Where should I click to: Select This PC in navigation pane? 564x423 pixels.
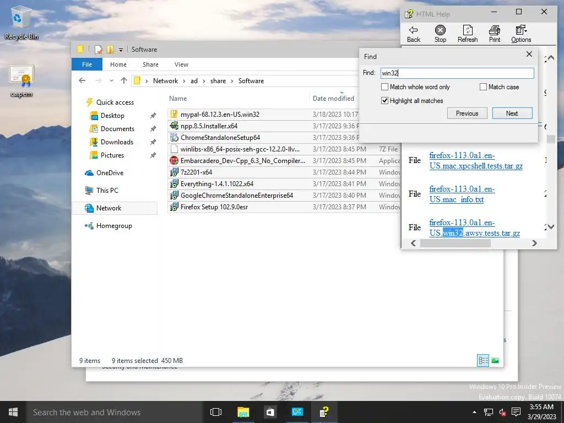click(x=107, y=191)
